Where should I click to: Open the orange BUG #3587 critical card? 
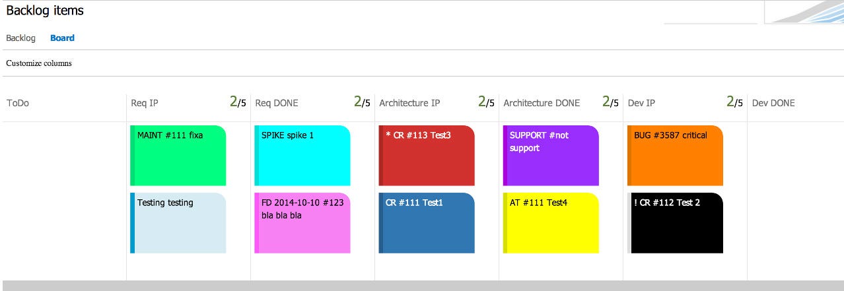point(675,156)
